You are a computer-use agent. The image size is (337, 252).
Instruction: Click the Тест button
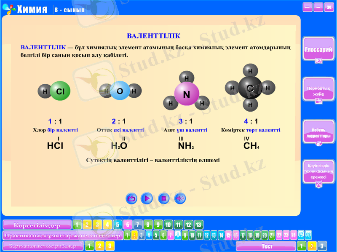click(x=266, y=246)
